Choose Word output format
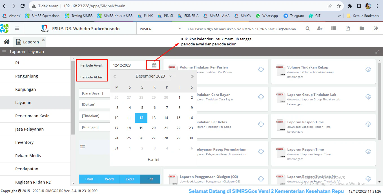The height and width of the screenshot is (196, 383). click(x=109, y=179)
